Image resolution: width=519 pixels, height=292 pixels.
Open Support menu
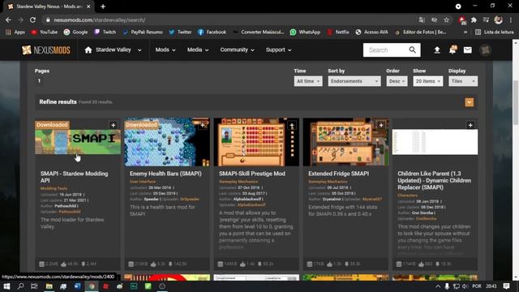(278, 50)
